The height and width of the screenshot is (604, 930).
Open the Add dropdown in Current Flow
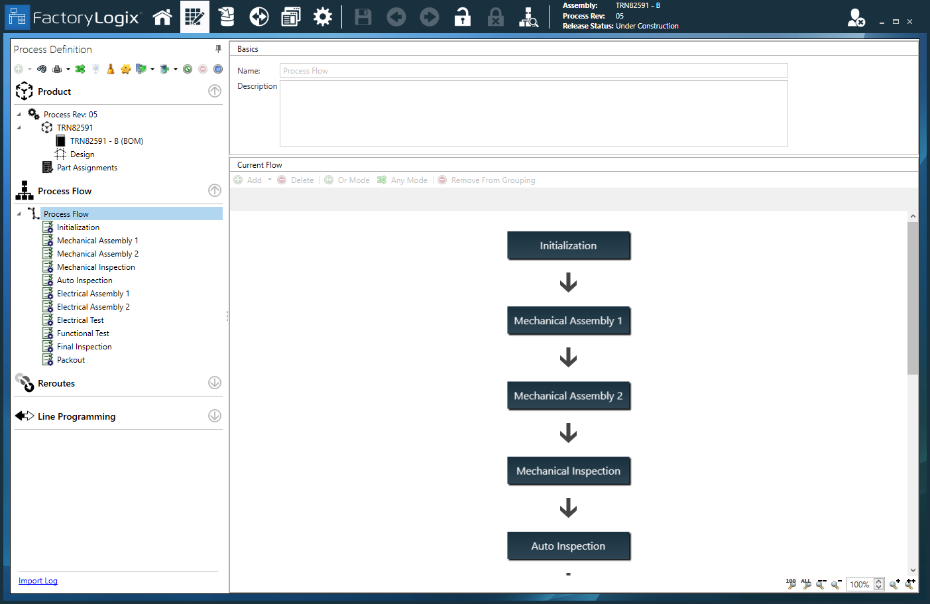click(x=269, y=180)
